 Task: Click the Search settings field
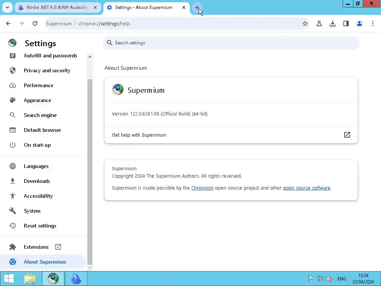tap(231, 43)
